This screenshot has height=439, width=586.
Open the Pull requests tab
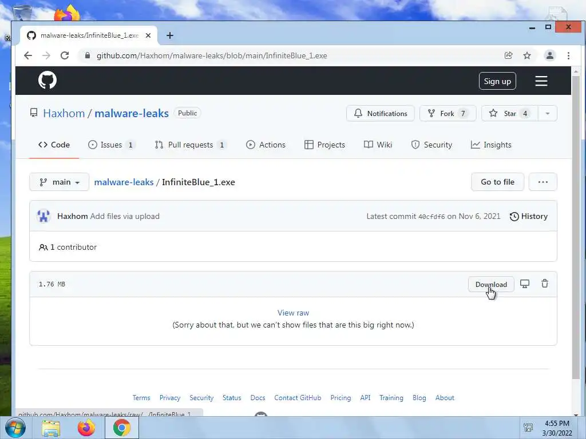point(191,145)
